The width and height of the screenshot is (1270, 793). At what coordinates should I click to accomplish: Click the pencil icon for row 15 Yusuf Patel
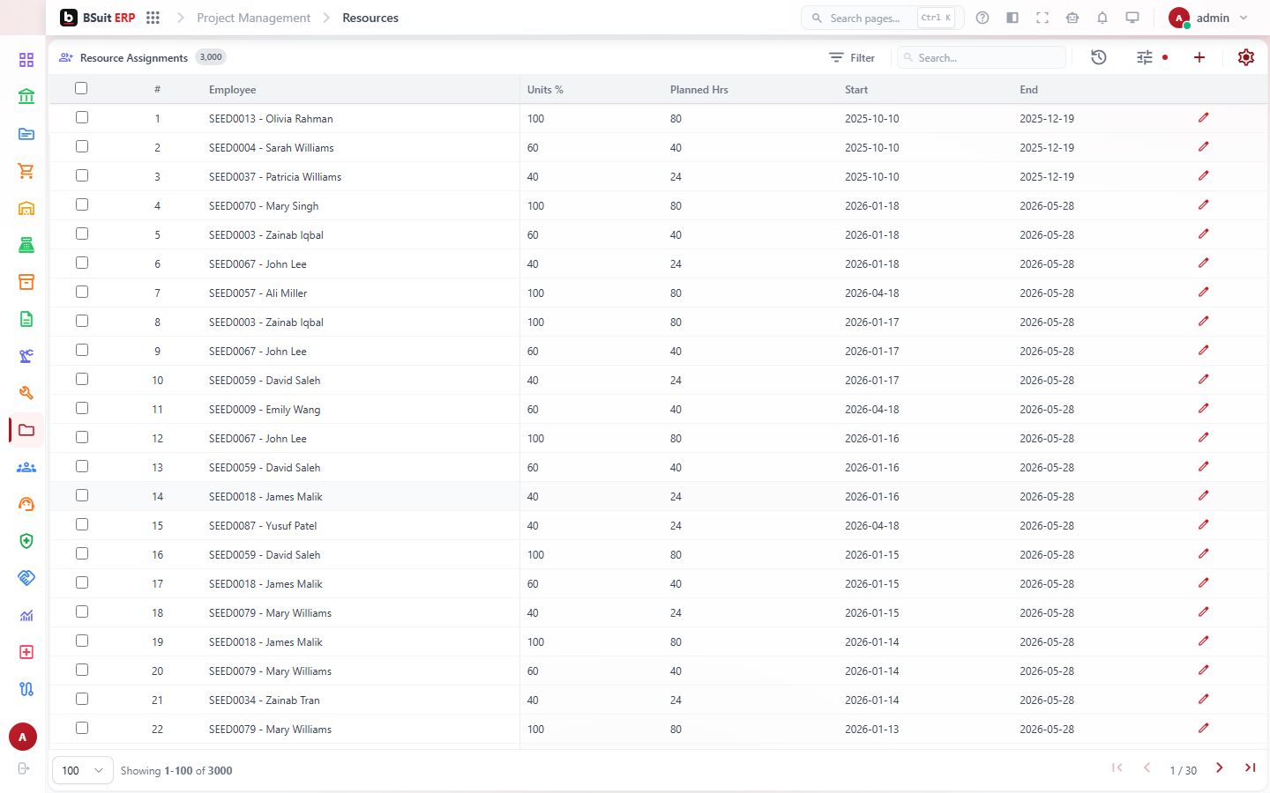pos(1204,524)
